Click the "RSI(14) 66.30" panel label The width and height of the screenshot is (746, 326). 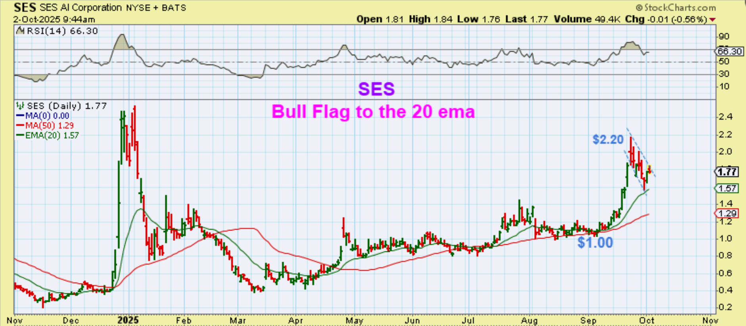(x=62, y=31)
